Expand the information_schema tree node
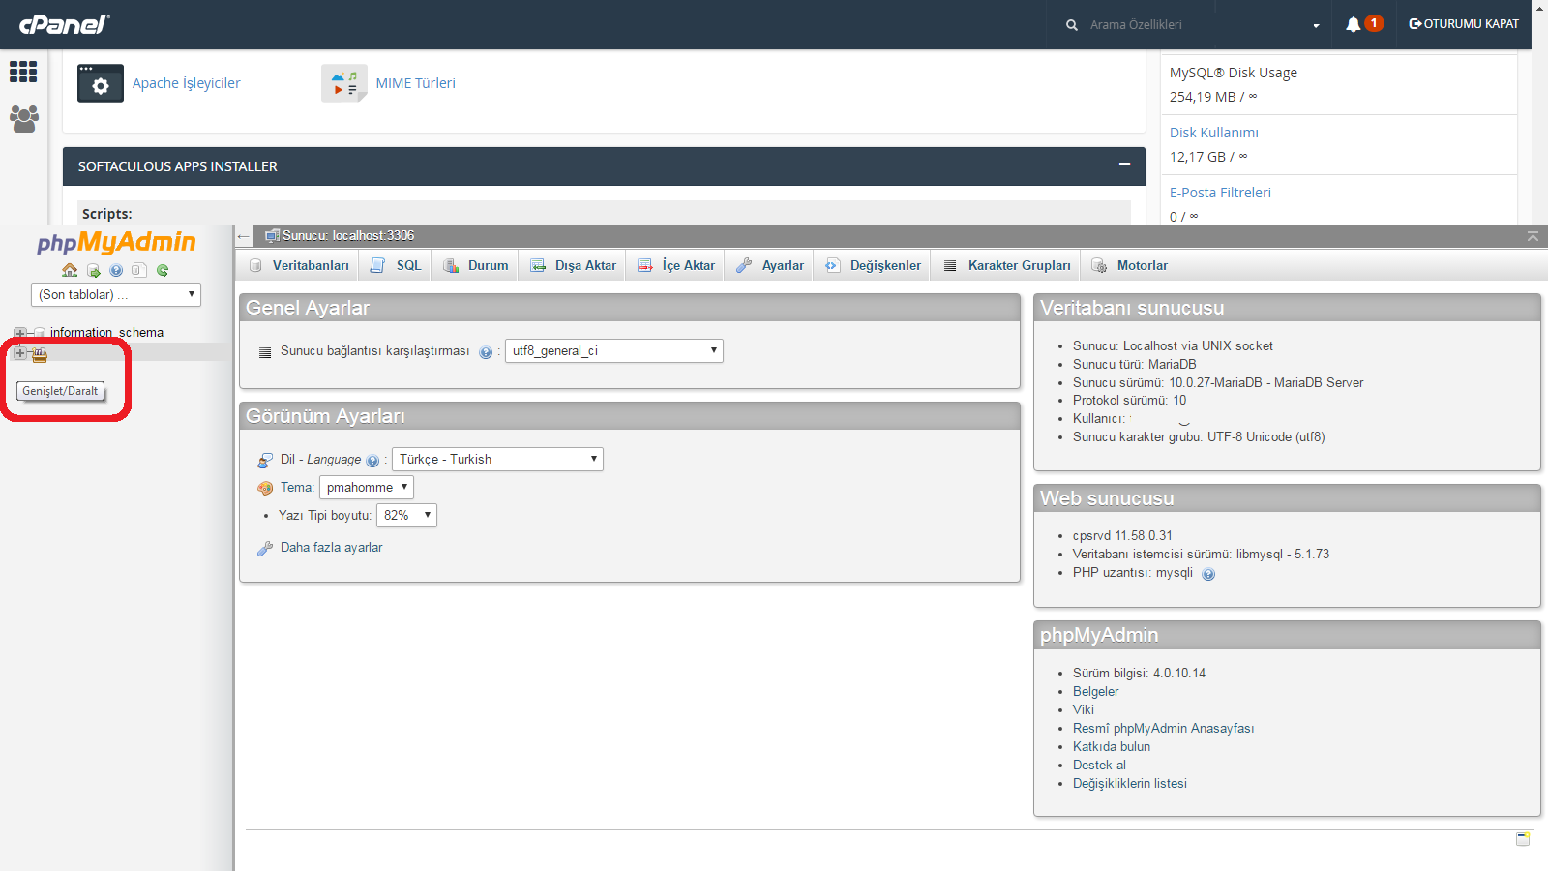The width and height of the screenshot is (1548, 871). click(20, 333)
